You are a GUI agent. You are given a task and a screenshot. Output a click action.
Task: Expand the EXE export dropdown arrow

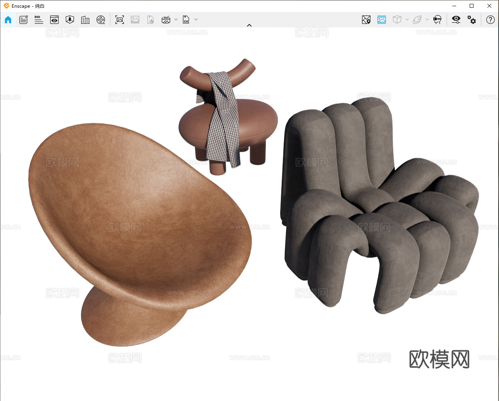pos(196,19)
